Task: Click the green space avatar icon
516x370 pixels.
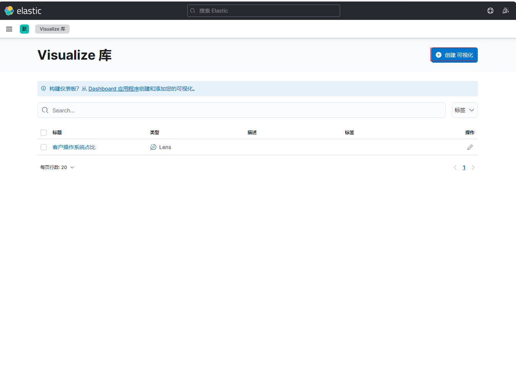Action: pyautogui.click(x=24, y=29)
